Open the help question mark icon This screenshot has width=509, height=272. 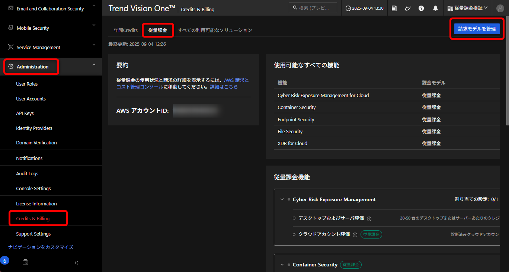point(421,8)
